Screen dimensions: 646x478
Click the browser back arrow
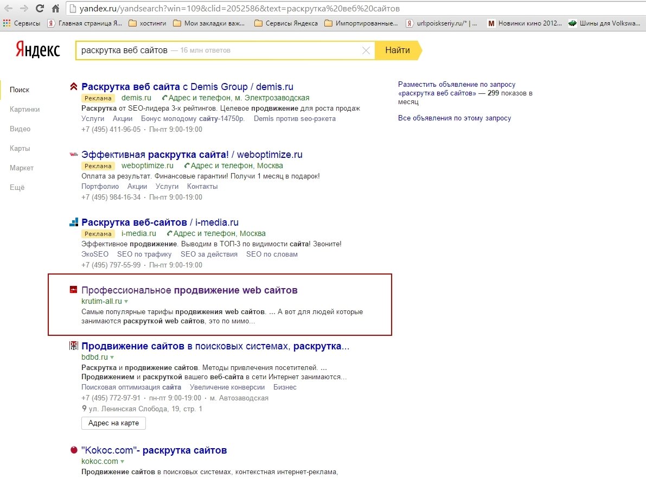point(8,8)
